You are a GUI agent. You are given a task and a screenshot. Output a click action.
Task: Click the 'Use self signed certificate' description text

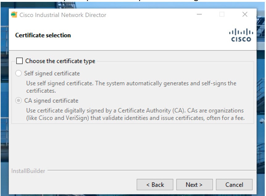[131, 87]
